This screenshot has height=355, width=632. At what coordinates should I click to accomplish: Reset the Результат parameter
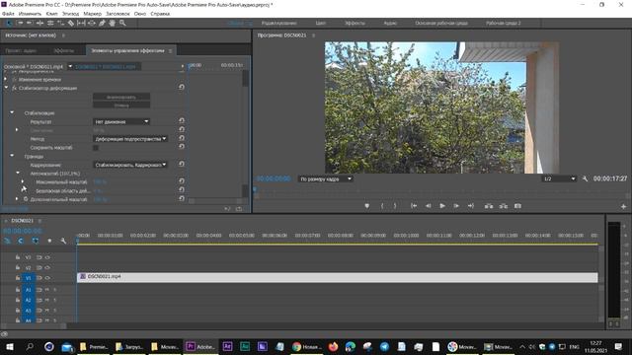click(x=182, y=120)
